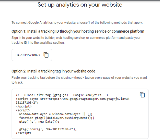Click the wrapped '181157108-2">' code line

coord(27,103)
